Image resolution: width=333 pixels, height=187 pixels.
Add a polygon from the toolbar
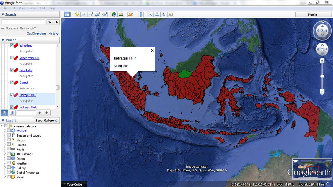(x=84, y=14)
